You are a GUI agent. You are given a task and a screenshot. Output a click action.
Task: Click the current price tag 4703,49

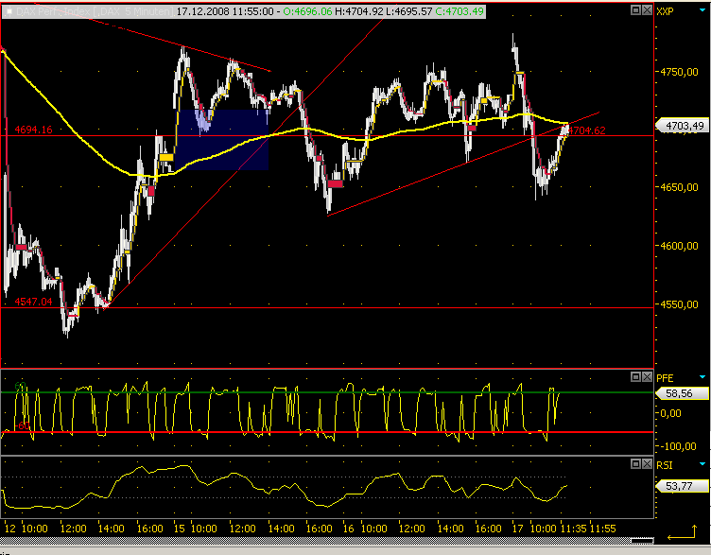point(683,126)
